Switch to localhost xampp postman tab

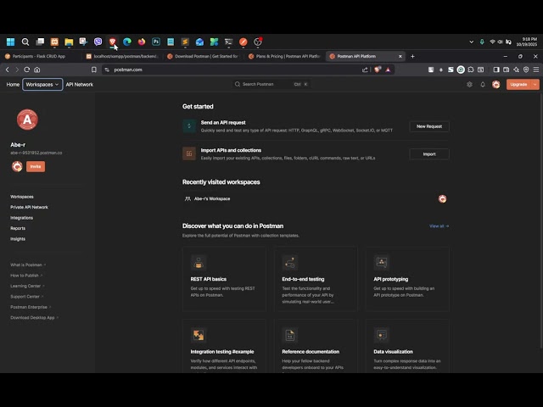pos(122,56)
